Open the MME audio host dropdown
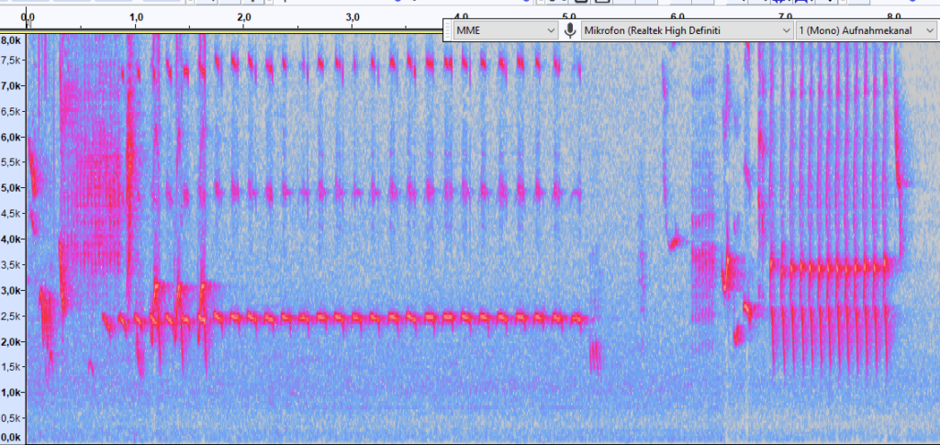940x445 pixels. [507, 30]
